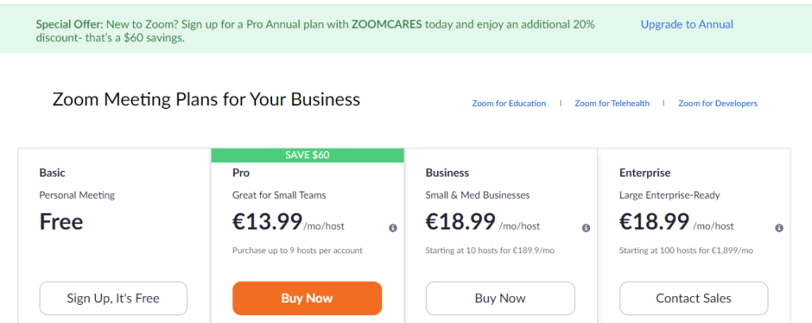Click the Upgrade to Annual link
Screen dimensions: 812x323
click(688, 25)
